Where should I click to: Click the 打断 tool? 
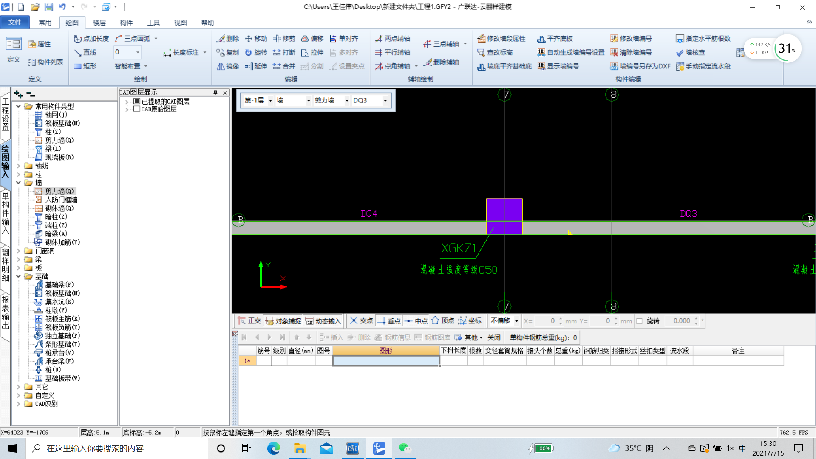coord(284,52)
